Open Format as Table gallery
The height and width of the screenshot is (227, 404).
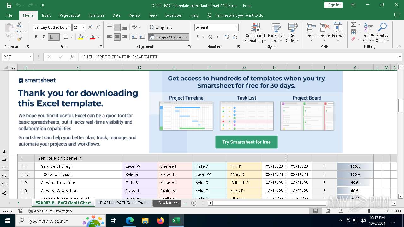click(276, 33)
